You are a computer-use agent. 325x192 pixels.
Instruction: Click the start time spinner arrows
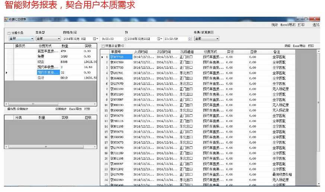point(125,39)
